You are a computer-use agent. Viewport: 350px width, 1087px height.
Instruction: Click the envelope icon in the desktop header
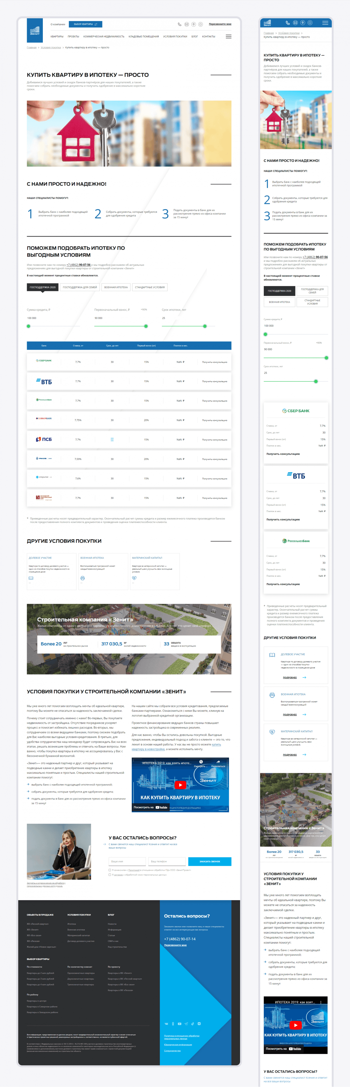coord(186,25)
